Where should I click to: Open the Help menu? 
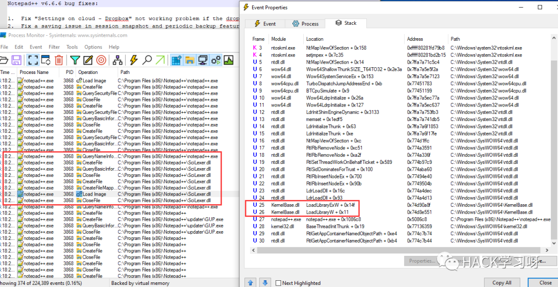pos(114,47)
